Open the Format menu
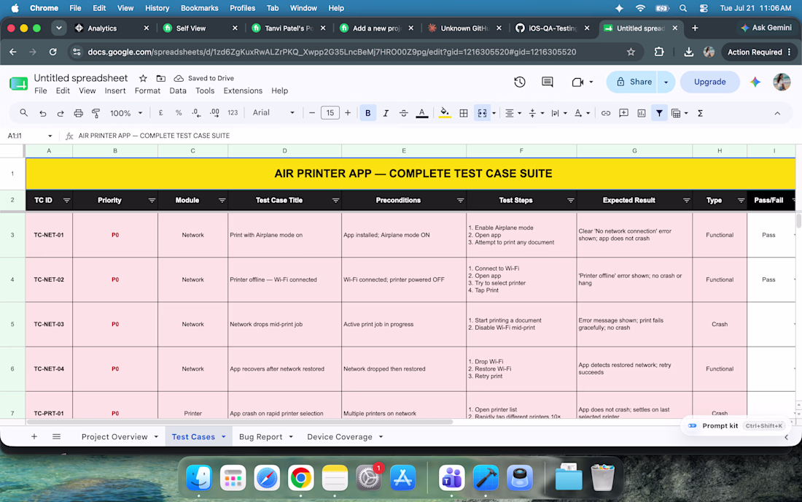 (x=147, y=90)
